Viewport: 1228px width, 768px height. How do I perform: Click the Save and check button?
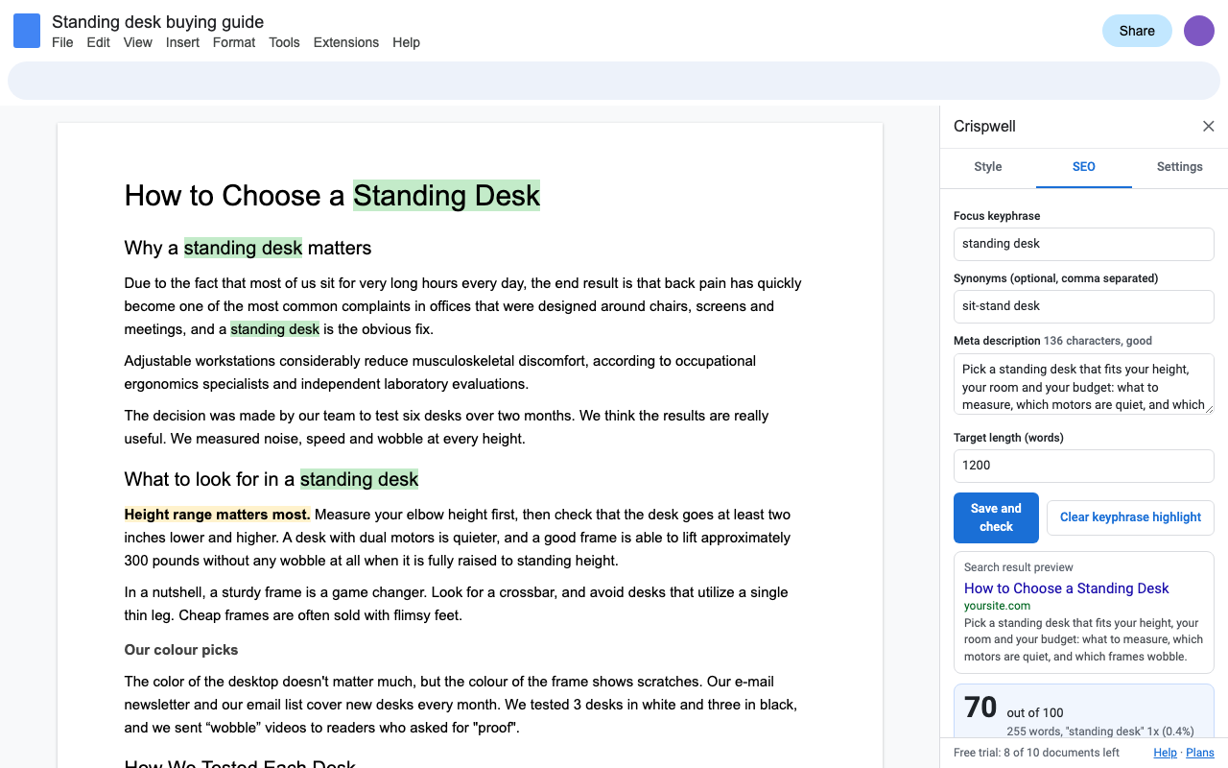click(x=997, y=517)
